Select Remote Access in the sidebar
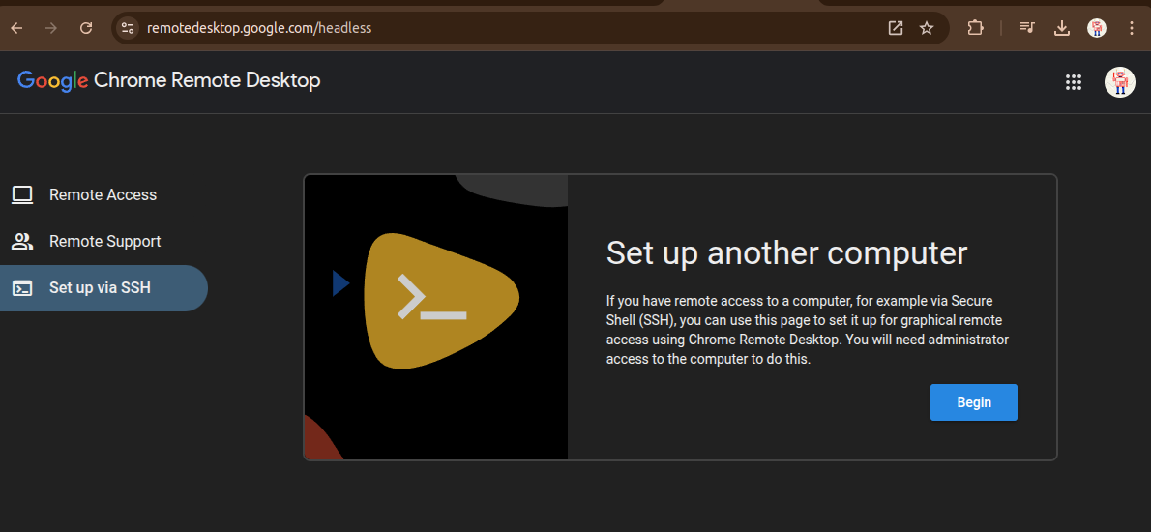The height and width of the screenshot is (532, 1151). 103,195
